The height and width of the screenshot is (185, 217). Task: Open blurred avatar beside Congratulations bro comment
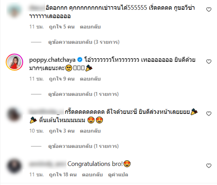[14, 166]
